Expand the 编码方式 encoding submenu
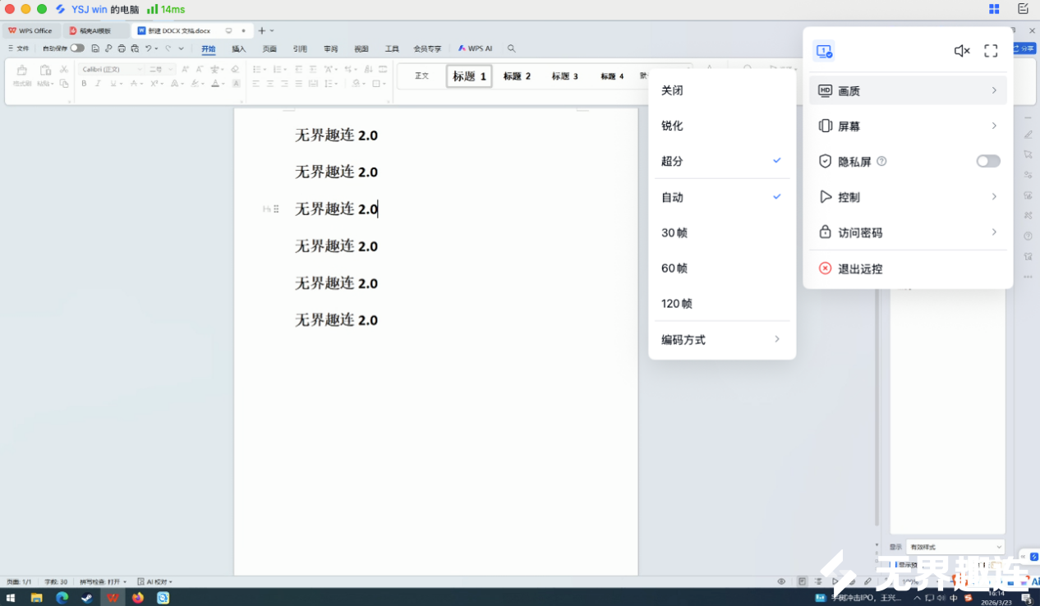This screenshot has height=606, width=1040. (x=720, y=340)
